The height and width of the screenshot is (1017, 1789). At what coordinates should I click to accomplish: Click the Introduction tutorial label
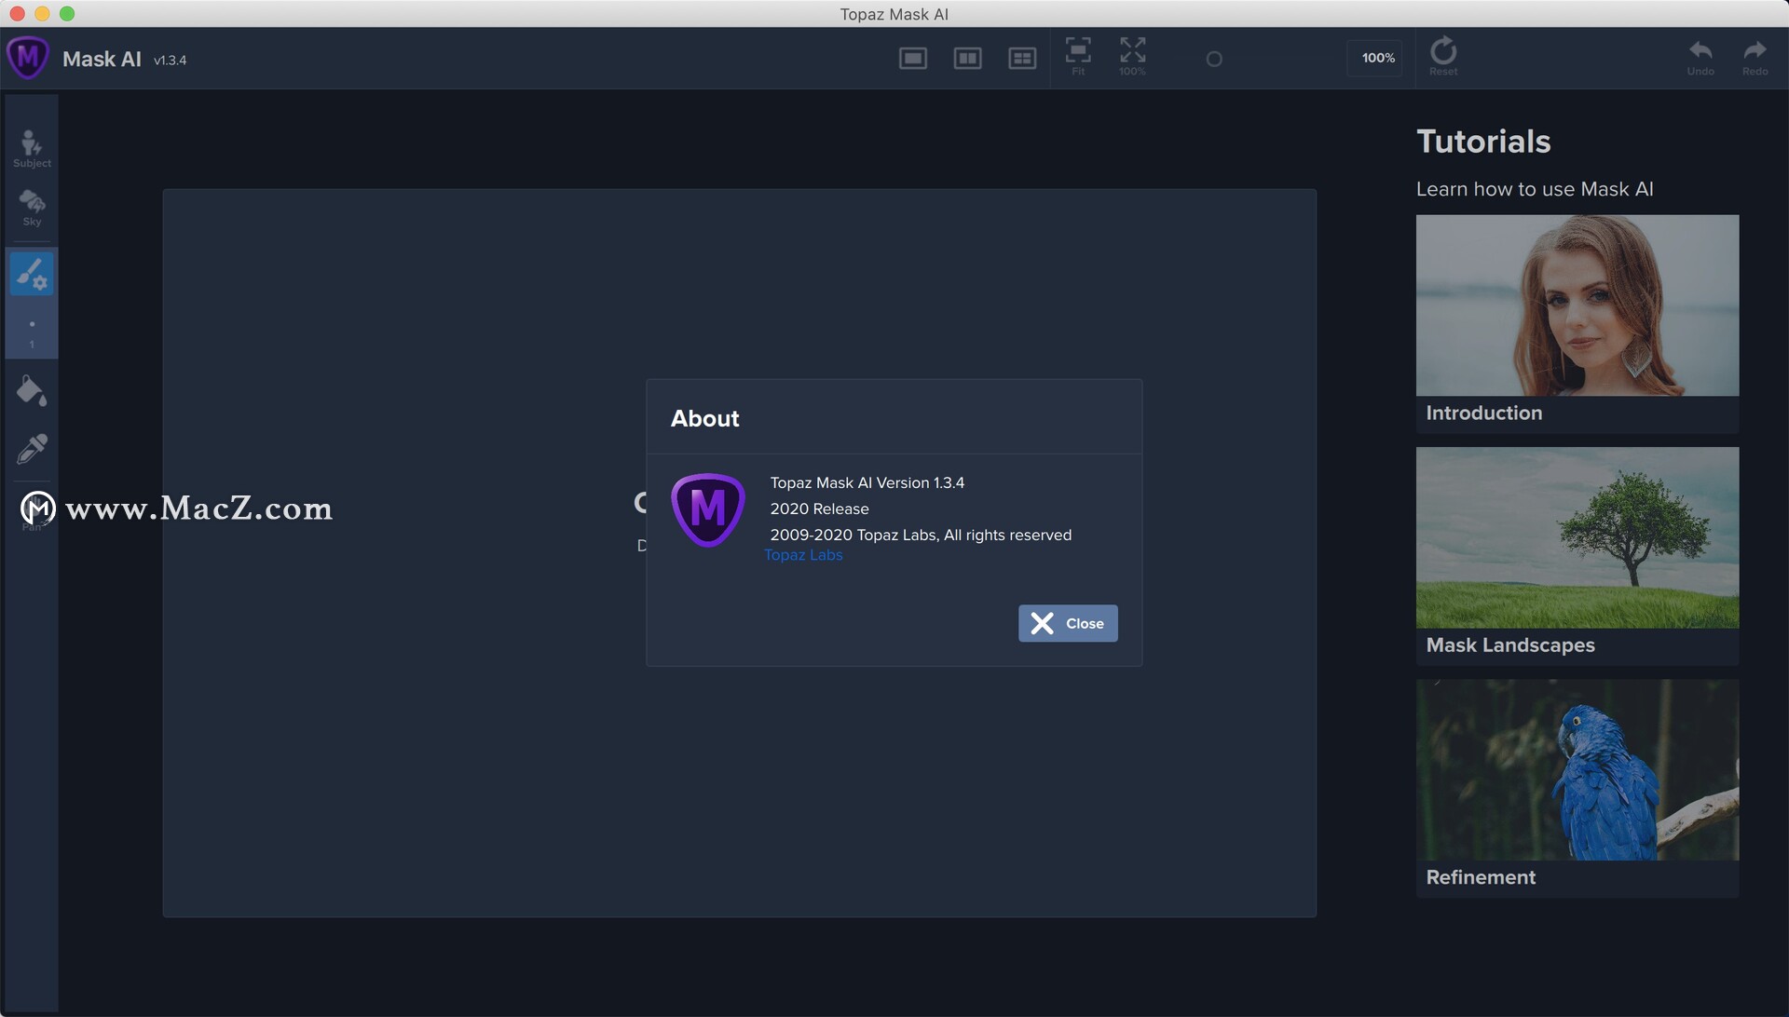(x=1483, y=413)
